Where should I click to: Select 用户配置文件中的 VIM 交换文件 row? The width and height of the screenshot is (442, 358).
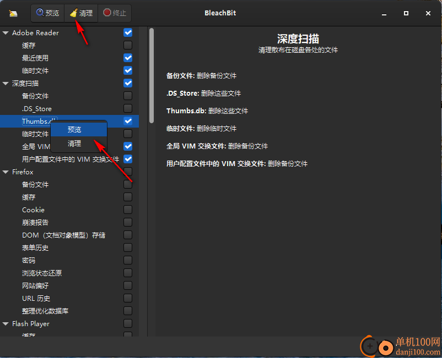coord(71,159)
